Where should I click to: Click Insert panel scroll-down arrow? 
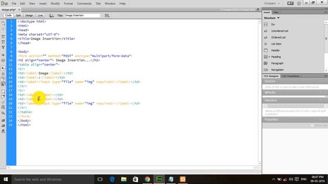coord(326,71)
